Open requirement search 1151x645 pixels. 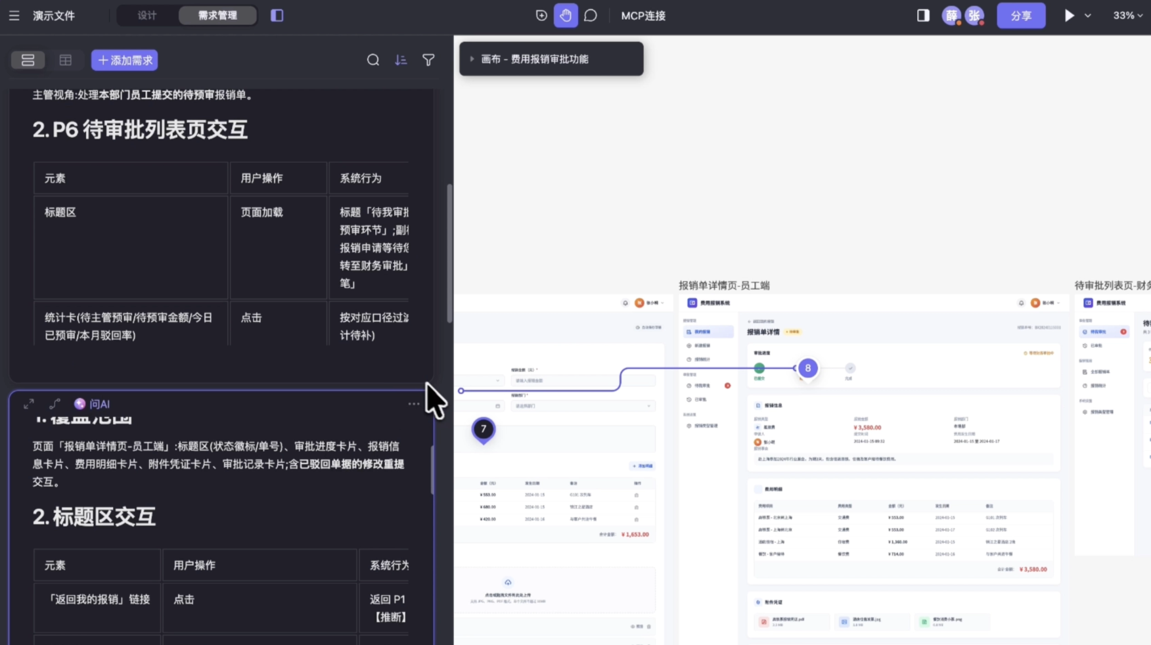(372, 60)
